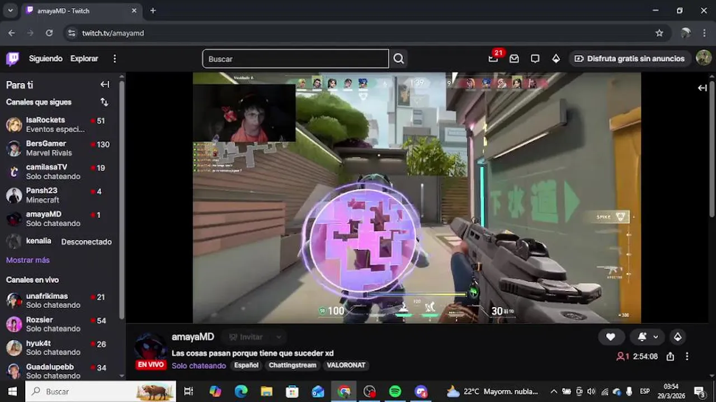Select the Español tag
Image resolution: width=716 pixels, height=402 pixels.
pyautogui.click(x=246, y=365)
